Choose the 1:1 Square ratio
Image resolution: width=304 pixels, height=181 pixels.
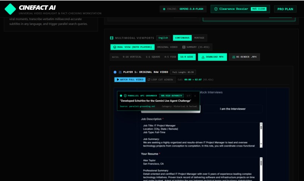[x=153, y=57]
